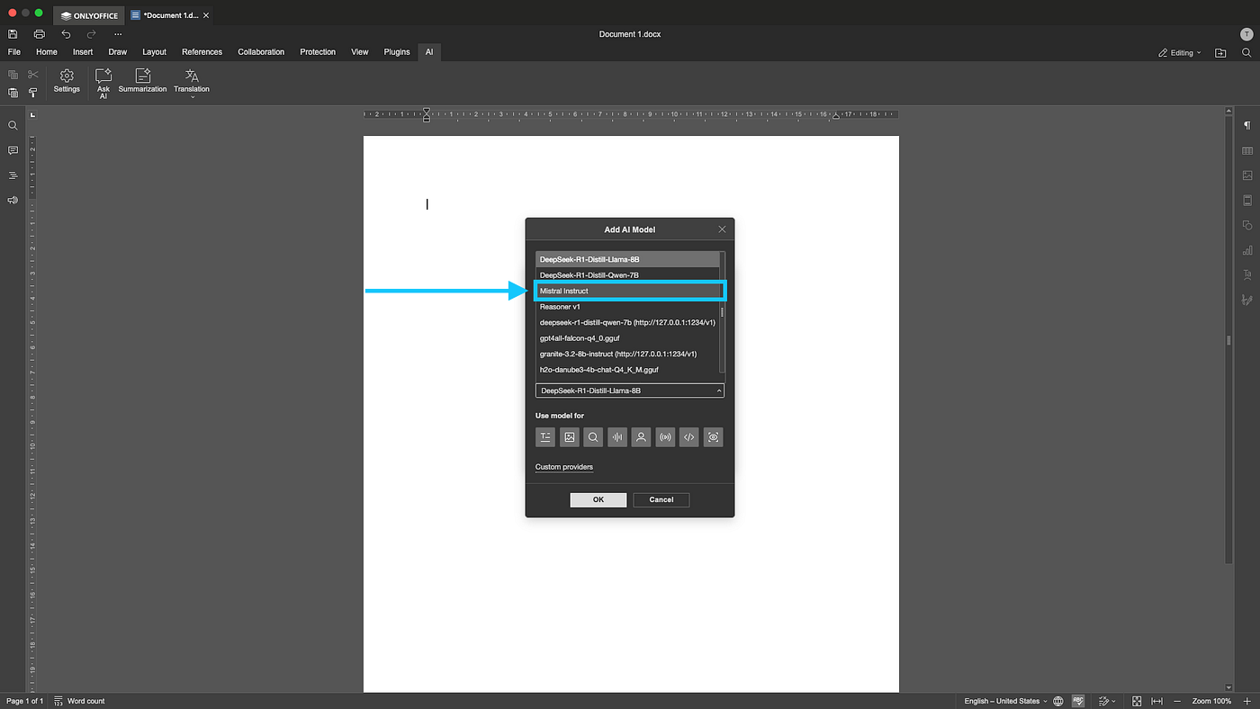
Task: Confirm with the OK button
Action: pyautogui.click(x=598, y=499)
